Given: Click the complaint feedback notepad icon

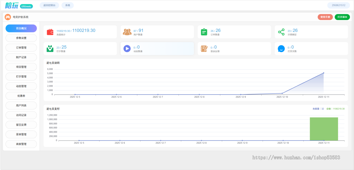Looking at the screenshot, I should tap(204, 48).
